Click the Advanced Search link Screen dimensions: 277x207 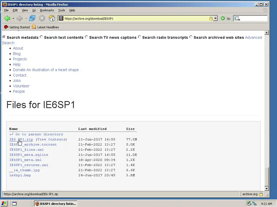pyautogui.click(x=253, y=37)
